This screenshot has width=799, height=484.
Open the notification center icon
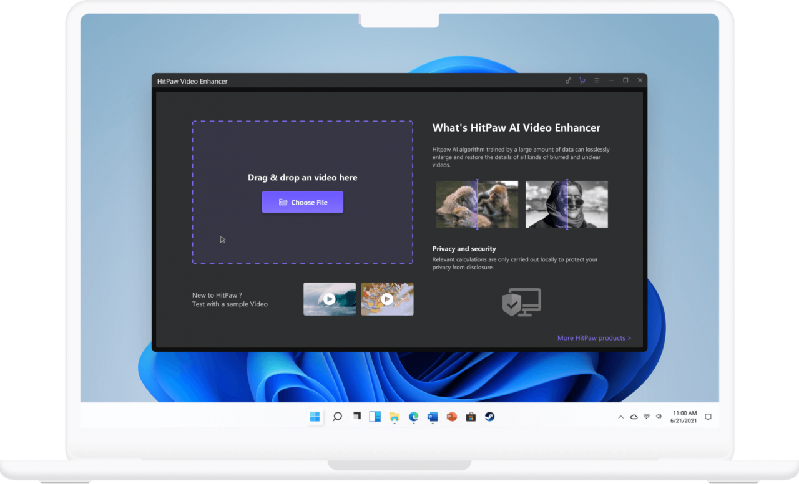pyautogui.click(x=708, y=417)
